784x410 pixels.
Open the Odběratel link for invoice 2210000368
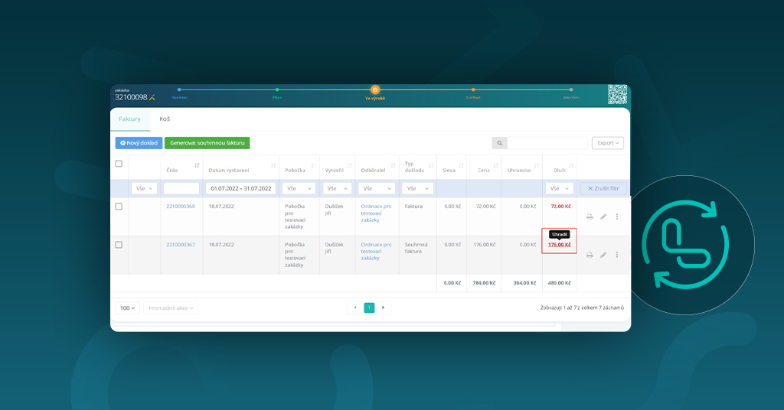[x=376, y=213]
